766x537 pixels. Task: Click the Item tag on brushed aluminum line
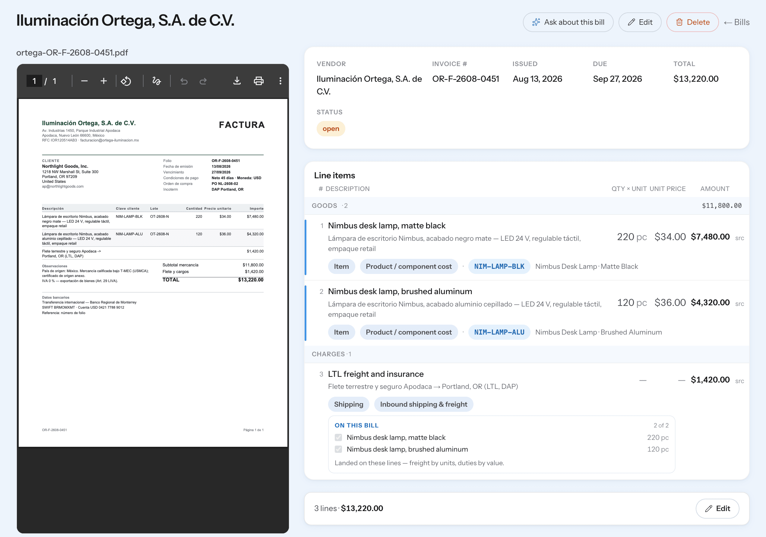click(x=341, y=332)
